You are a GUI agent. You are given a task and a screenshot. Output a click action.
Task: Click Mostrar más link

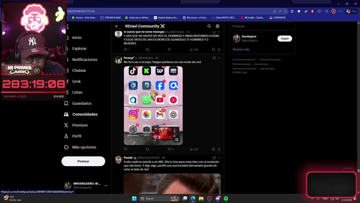(x=241, y=49)
